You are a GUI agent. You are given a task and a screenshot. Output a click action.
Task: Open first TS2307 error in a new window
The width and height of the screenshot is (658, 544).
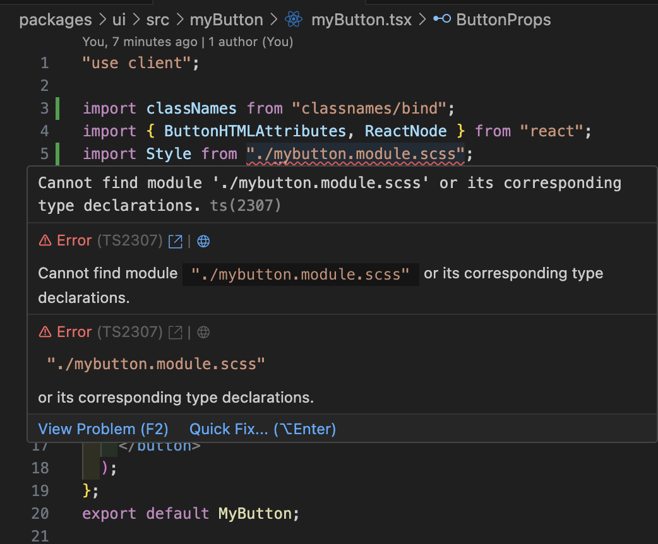click(175, 241)
